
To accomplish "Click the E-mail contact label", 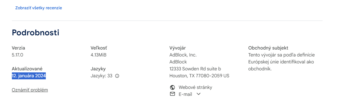I will click(x=186, y=94).
